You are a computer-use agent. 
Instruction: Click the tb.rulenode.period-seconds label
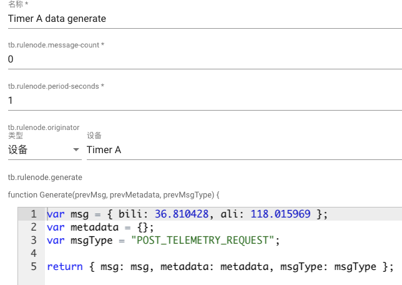56,86
